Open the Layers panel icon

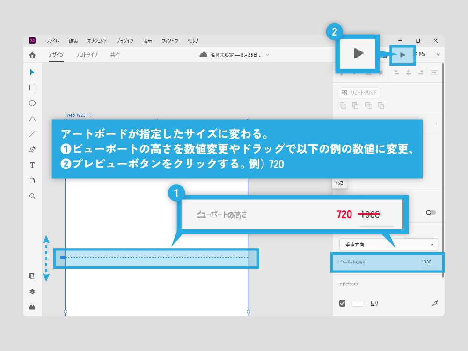(32, 292)
